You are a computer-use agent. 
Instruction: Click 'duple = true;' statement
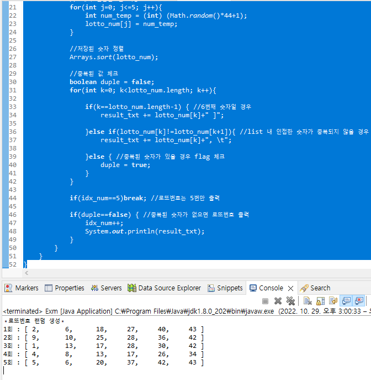point(125,165)
